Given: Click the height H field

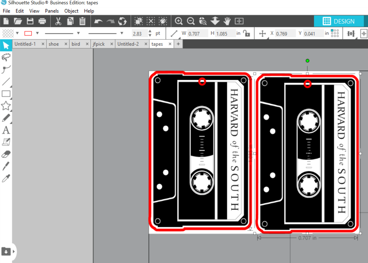Looking at the screenshot, I should click(225, 33).
